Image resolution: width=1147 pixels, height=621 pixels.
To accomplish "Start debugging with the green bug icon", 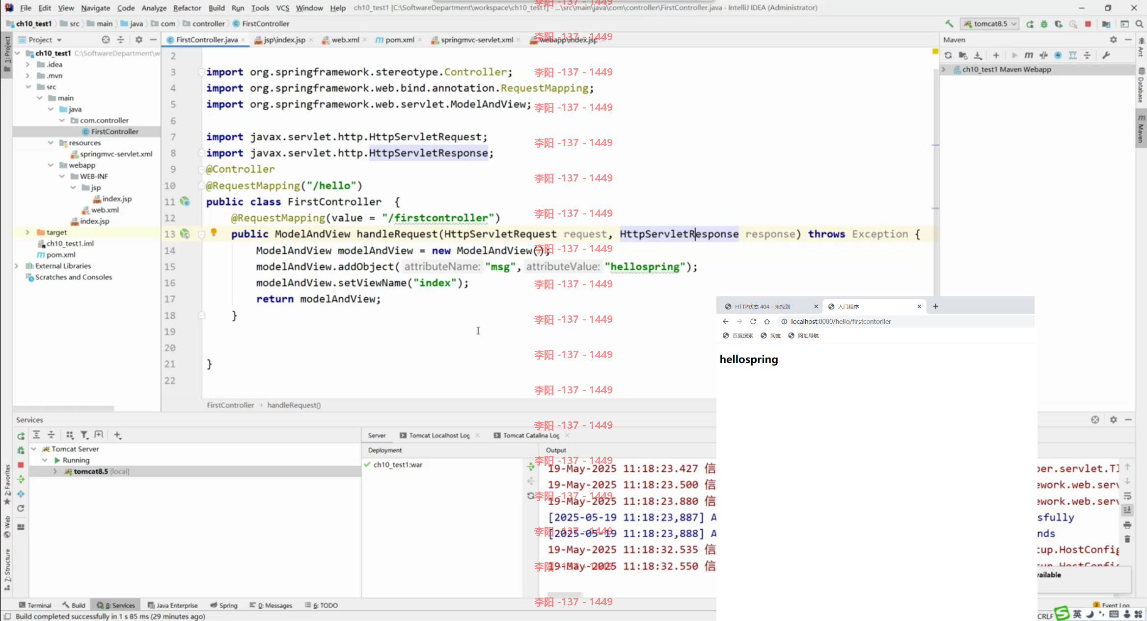I will (x=1044, y=24).
